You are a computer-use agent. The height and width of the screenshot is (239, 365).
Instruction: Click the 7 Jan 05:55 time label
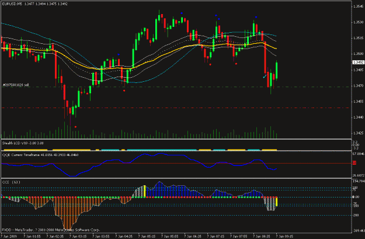[x=170, y=237]
